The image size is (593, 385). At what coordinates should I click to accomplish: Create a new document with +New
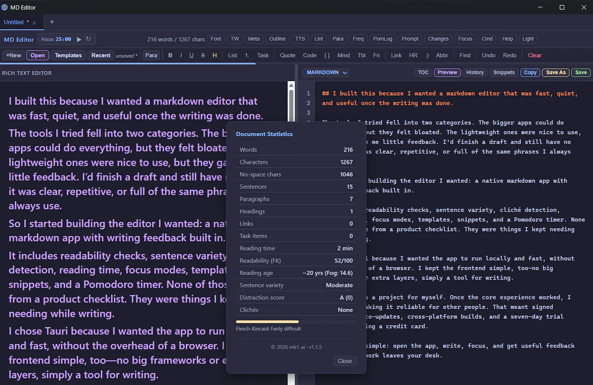pos(14,55)
